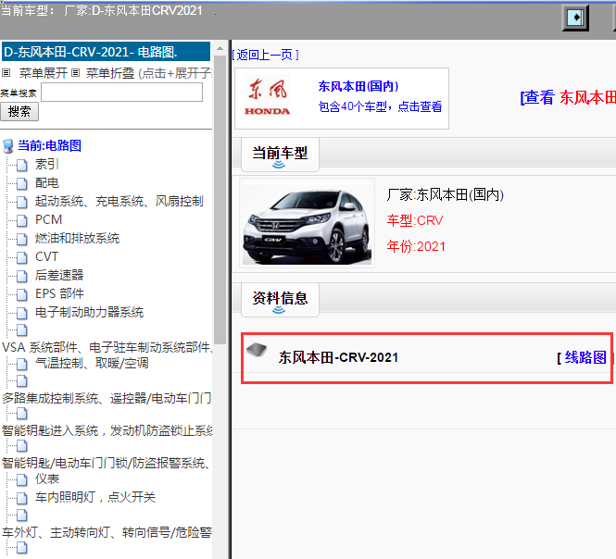The height and width of the screenshot is (559, 616).
Task: Click page icon beside 气温控制、取暖/空调
Action: [22, 364]
